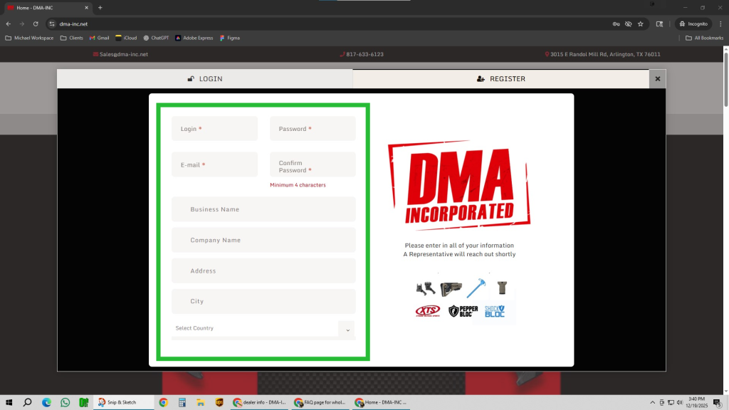Click the 817-633-6123 phone link
Screen dimensions: 729x410
(x=364, y=54)
